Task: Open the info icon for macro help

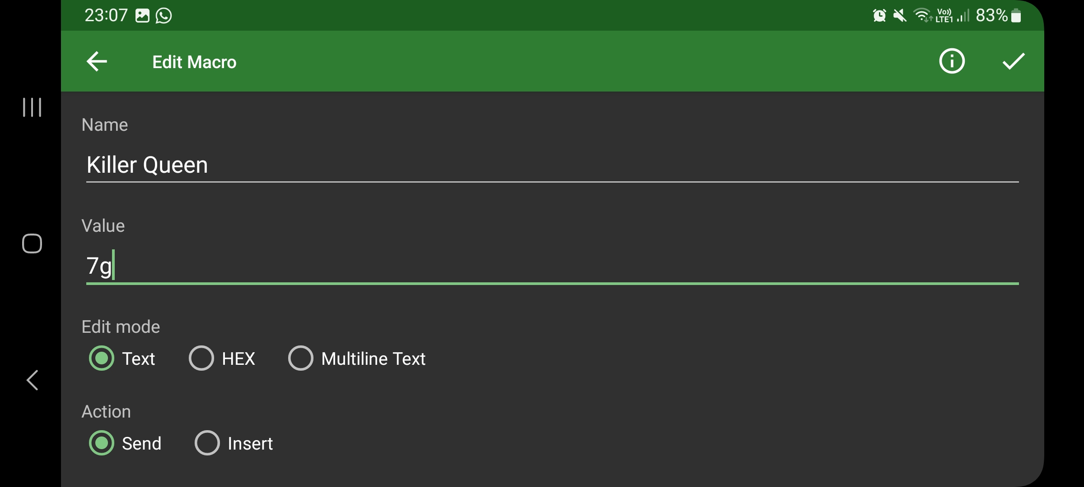Action: [x=952, y=61]
